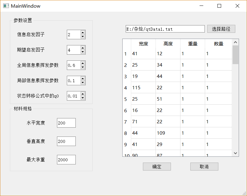
Task: Select row header 1 in the table
Action: pyautogui.click(x=127, y=54)
